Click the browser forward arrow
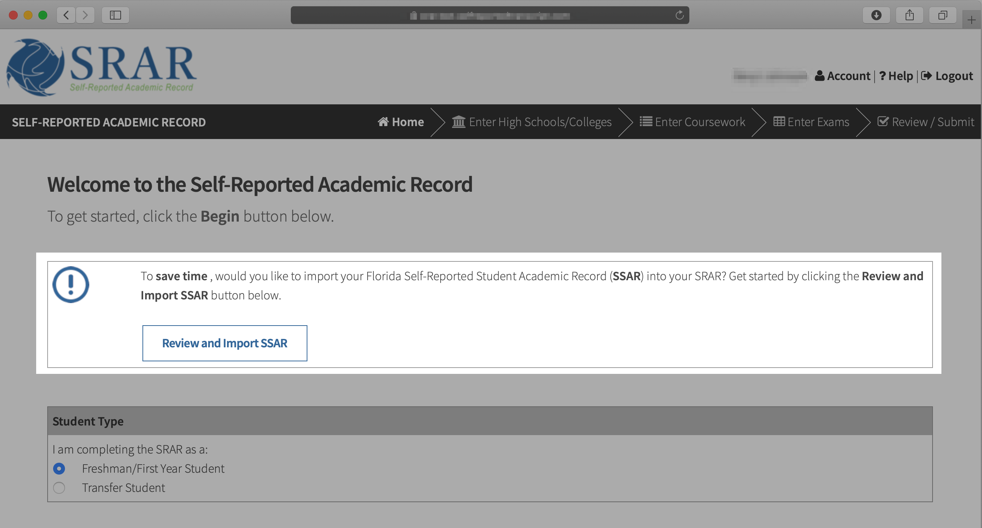Viewport: 982px width, 528px height. coord(85,15)
